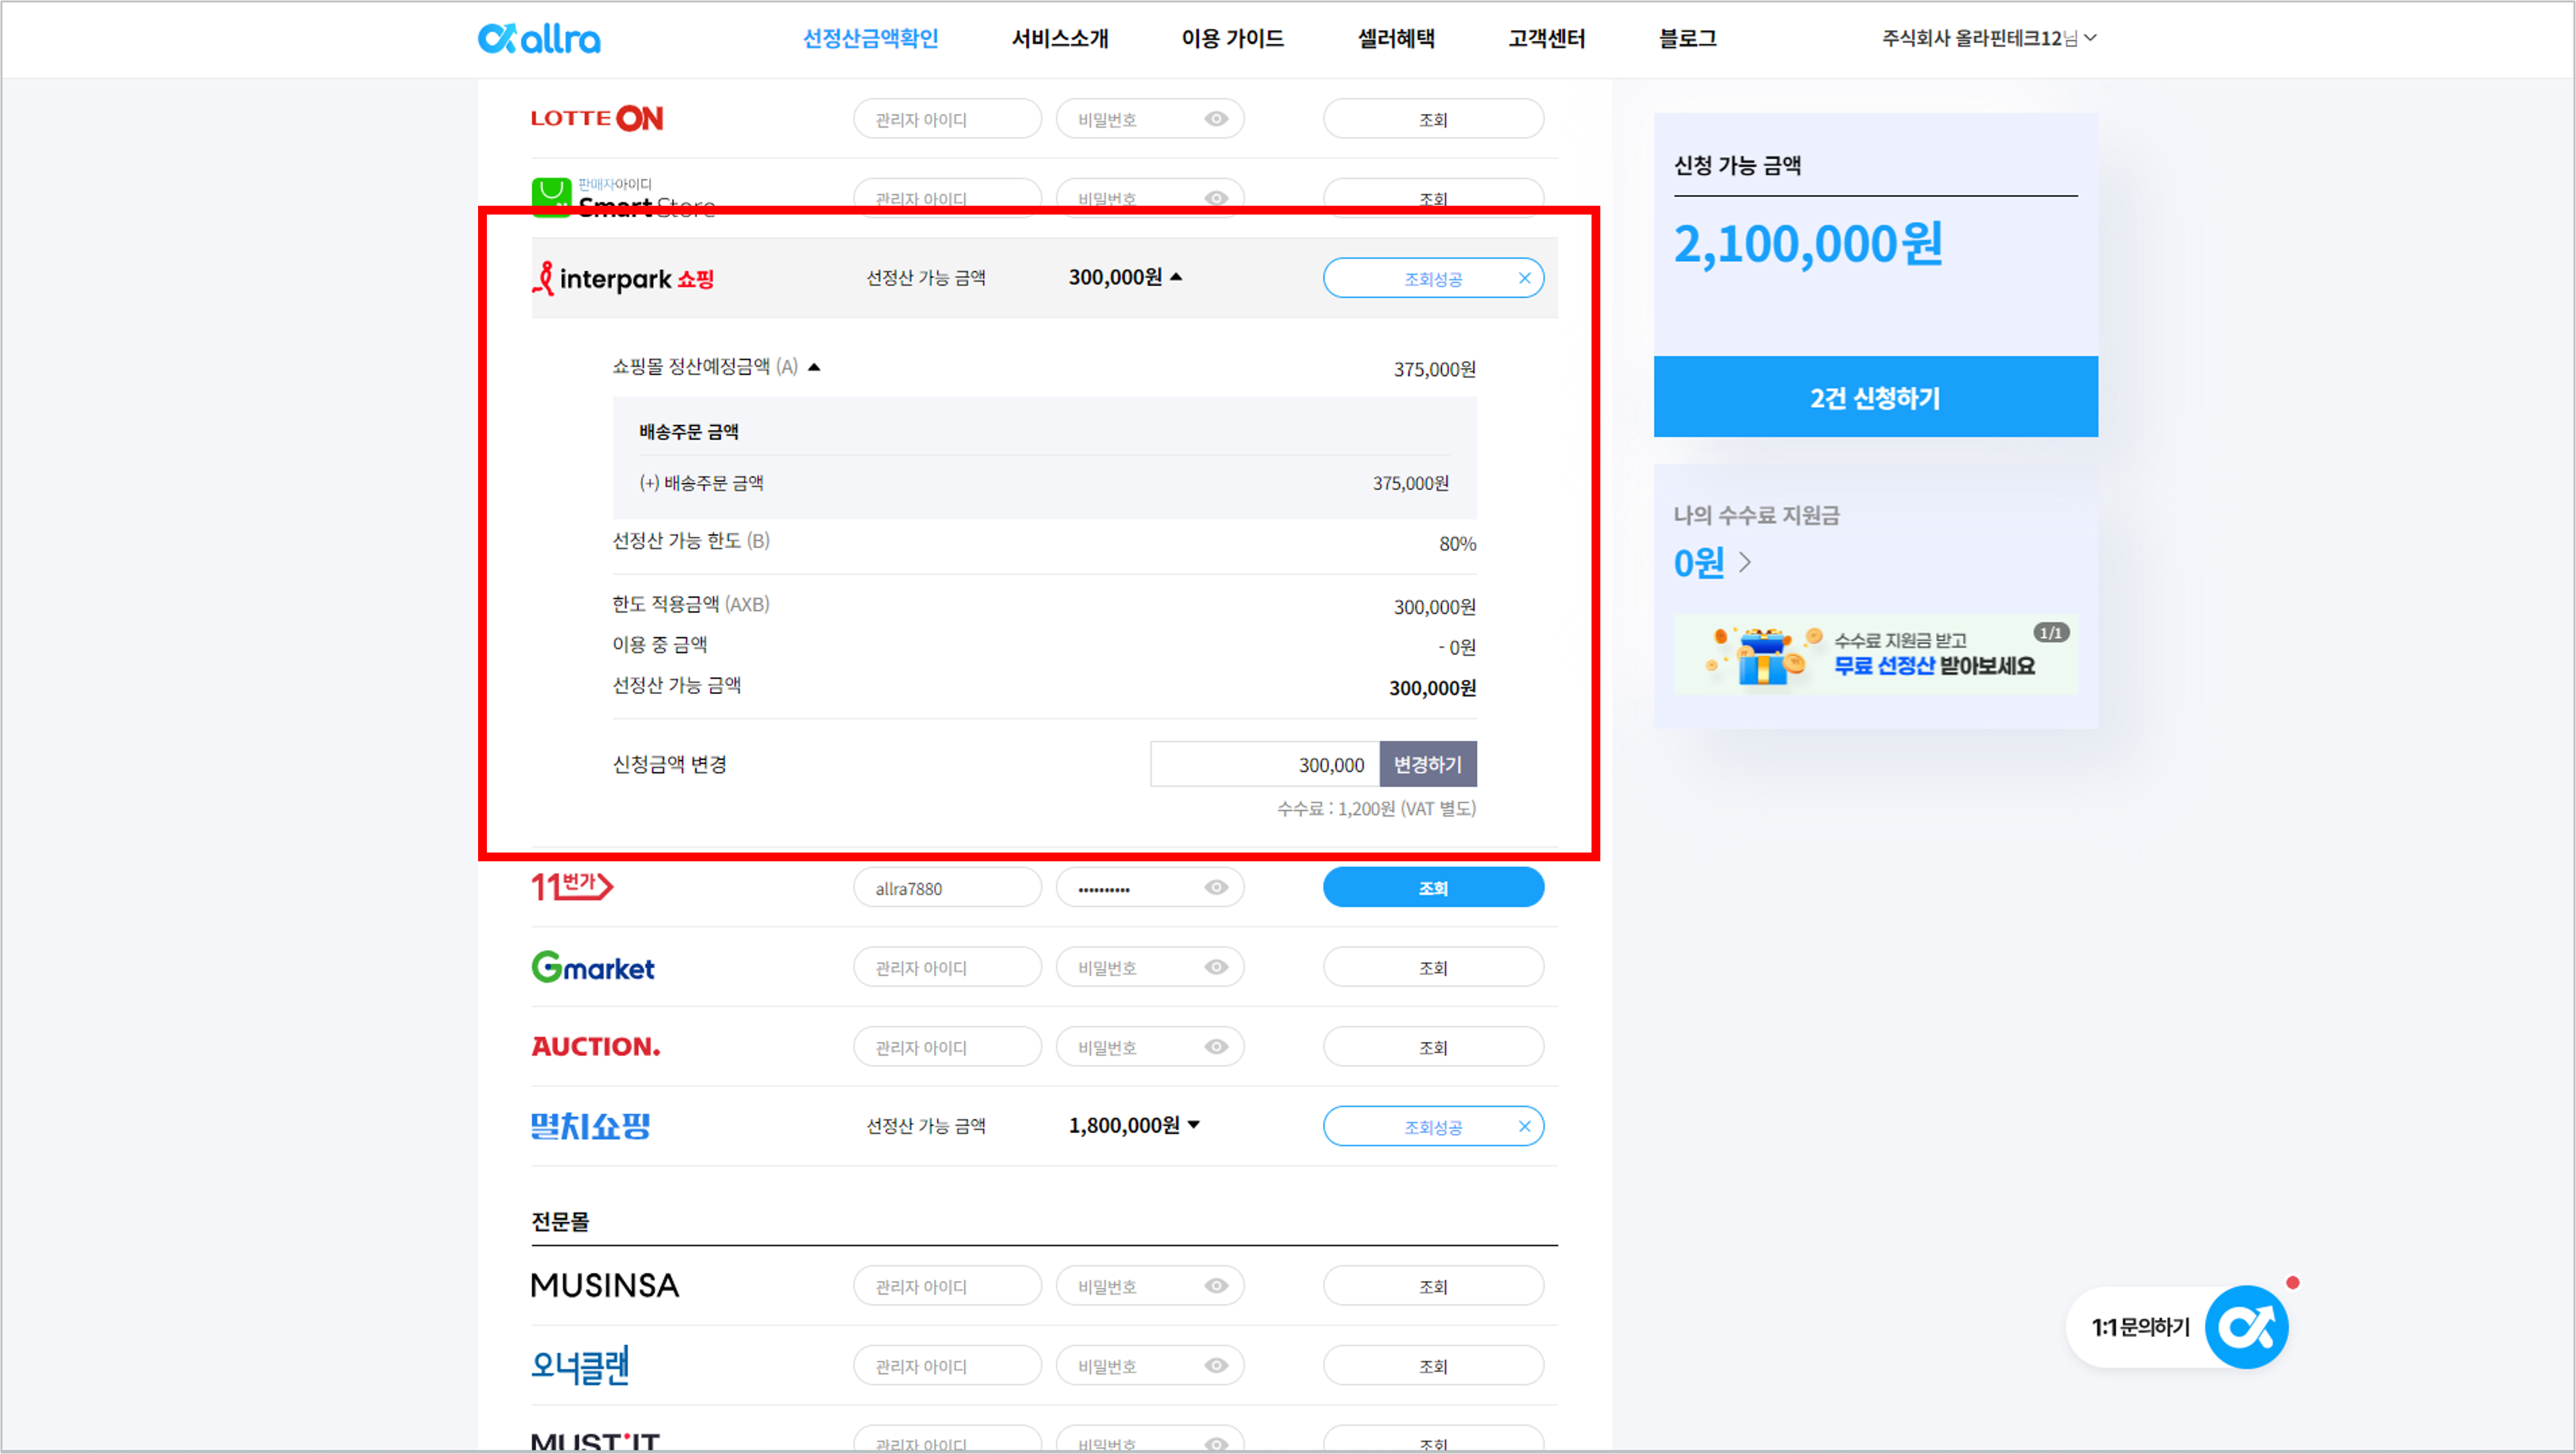Open 주식회사 올라핀테크12 account dropdown

tap(1989, 38)
